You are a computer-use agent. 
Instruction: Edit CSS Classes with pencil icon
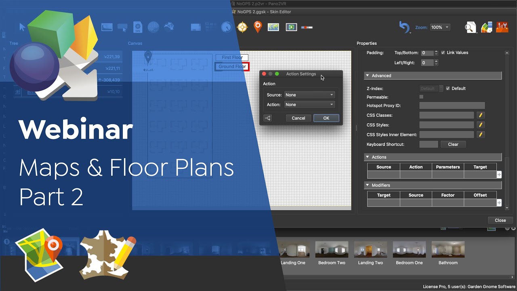point(481,115)
